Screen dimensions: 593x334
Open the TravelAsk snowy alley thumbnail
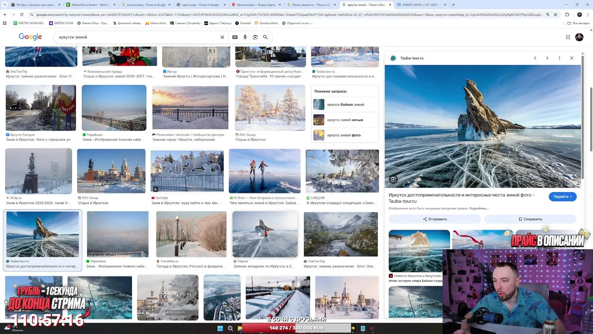191,234
